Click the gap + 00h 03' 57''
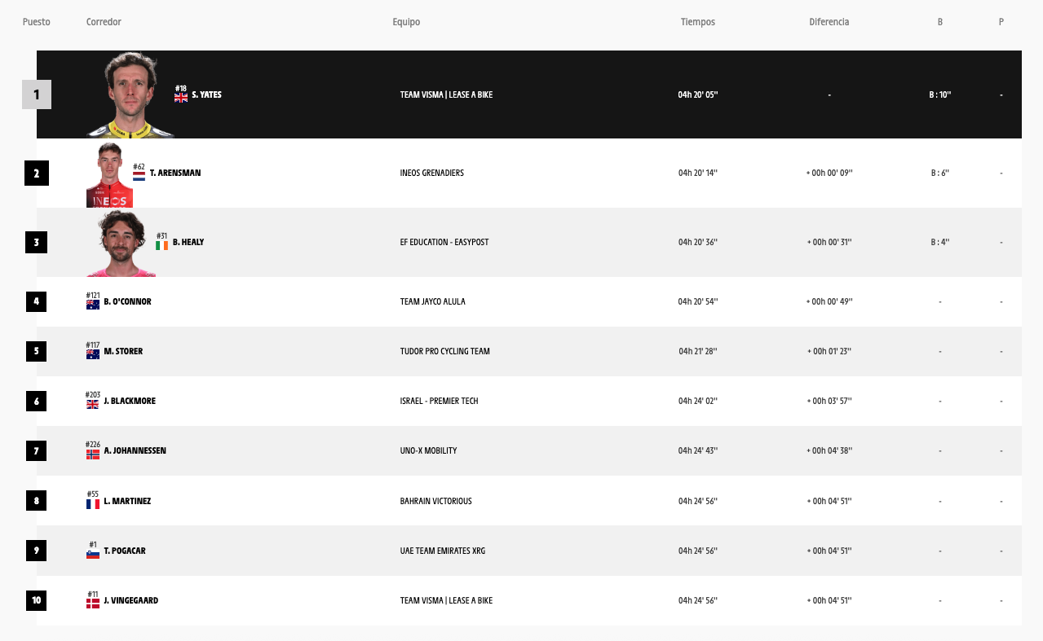1043x641 pixels. [x=829, y=401]
